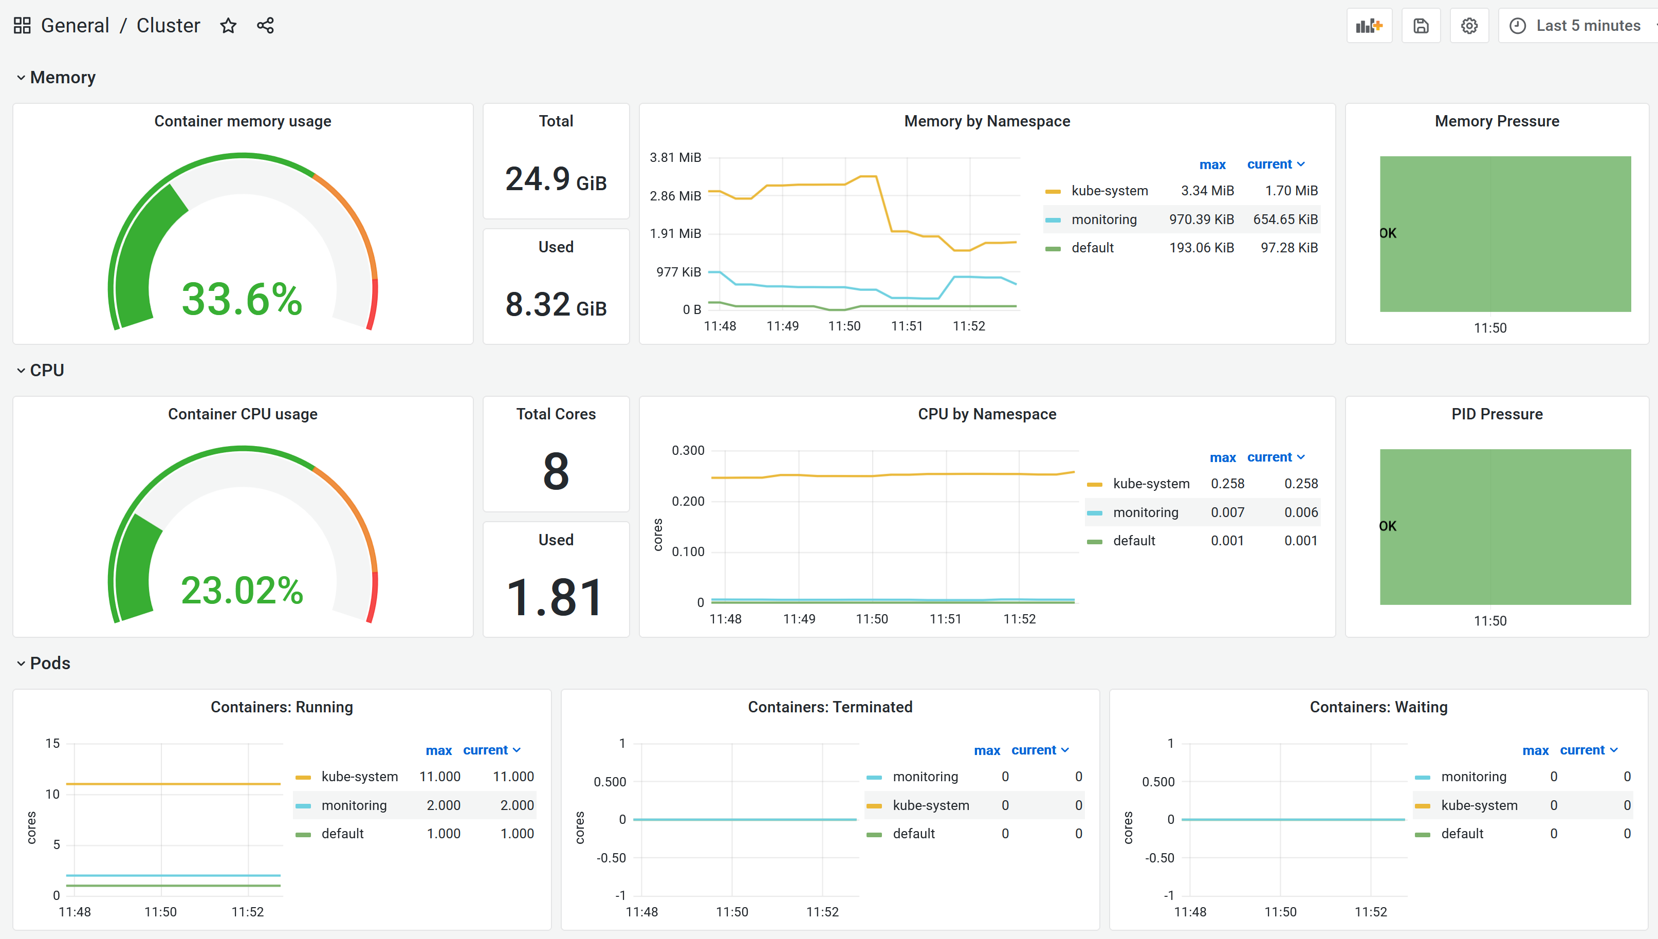Save the dashboard with the disk icon
The image size is (1658, 939).
(1421, 26)
